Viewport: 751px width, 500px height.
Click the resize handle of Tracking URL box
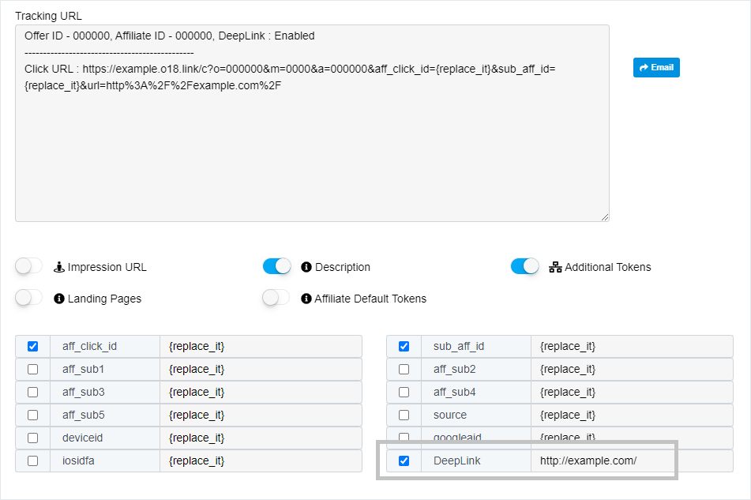[x=605, y=217]
